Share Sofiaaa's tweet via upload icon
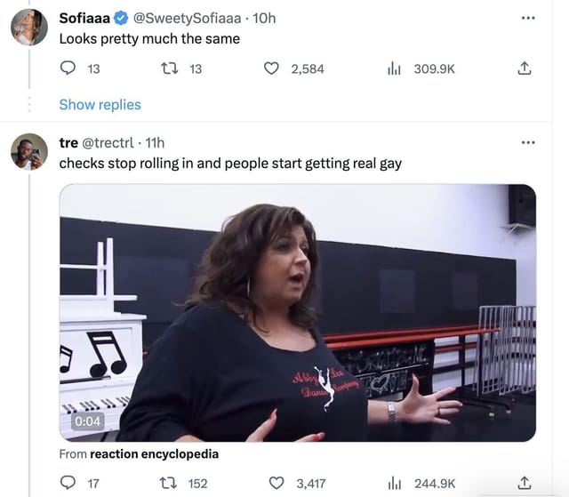569x497 pixels. (x=524, y=68)
